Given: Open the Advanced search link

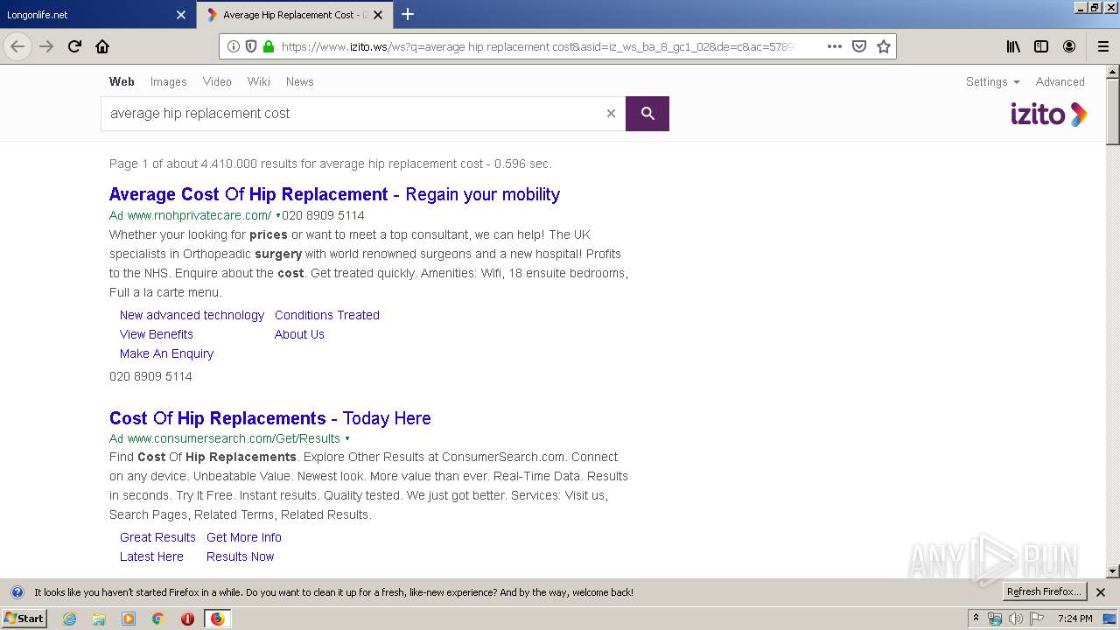Looking at the screenshot, I should (x=1060, y=81).
